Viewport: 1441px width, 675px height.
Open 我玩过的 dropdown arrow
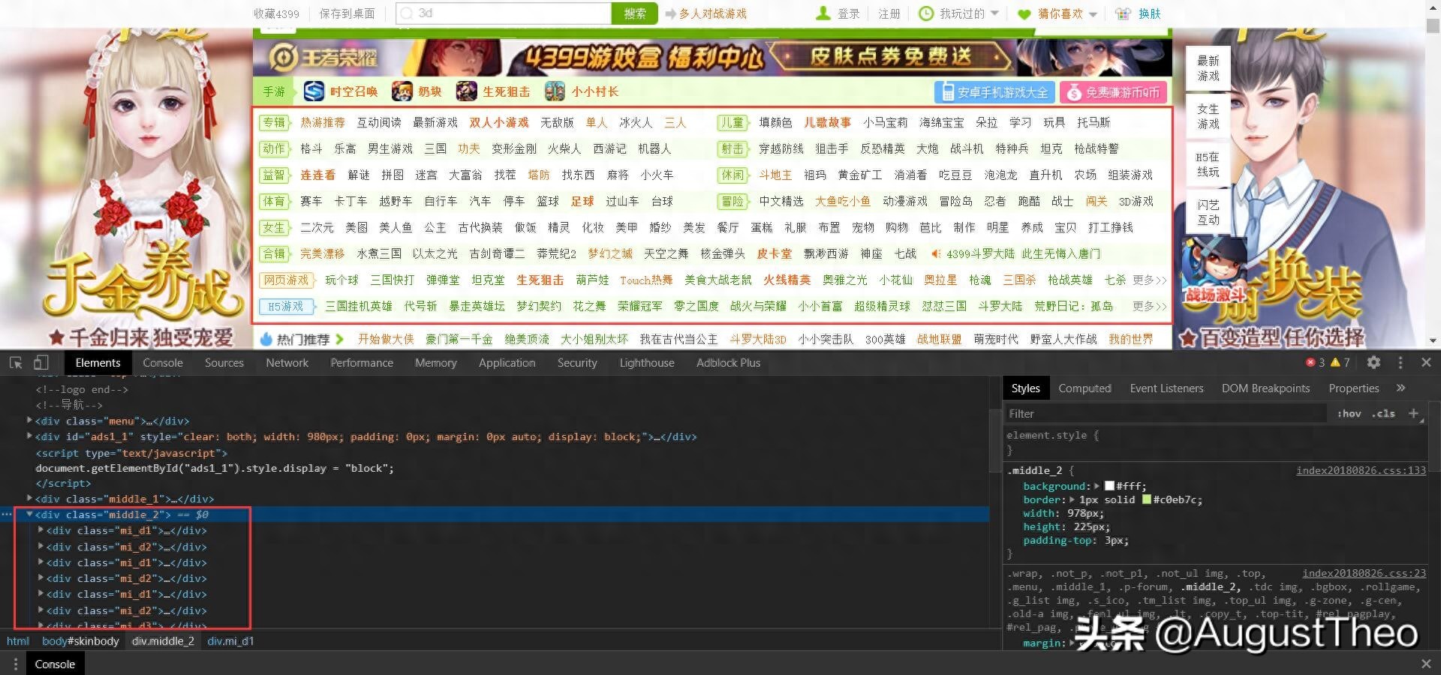994,13
